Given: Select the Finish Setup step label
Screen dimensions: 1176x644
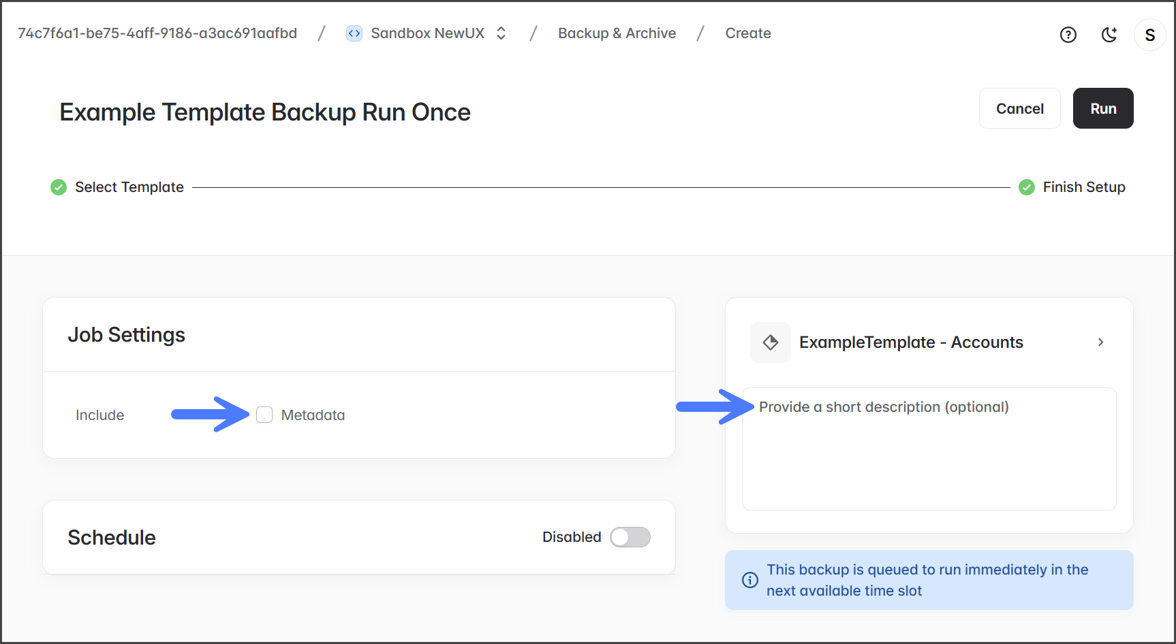Looking at the screenshot, I should pos(1083,187).
